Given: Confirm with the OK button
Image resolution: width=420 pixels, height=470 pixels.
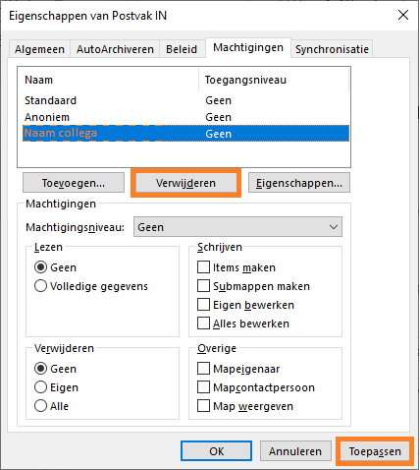Looking at the screenshot, I should (216, 451).
